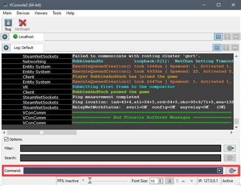Screen dimensions: 241x186
Task: Add a new connection tab beside Localhost
Action: [5, 37]
